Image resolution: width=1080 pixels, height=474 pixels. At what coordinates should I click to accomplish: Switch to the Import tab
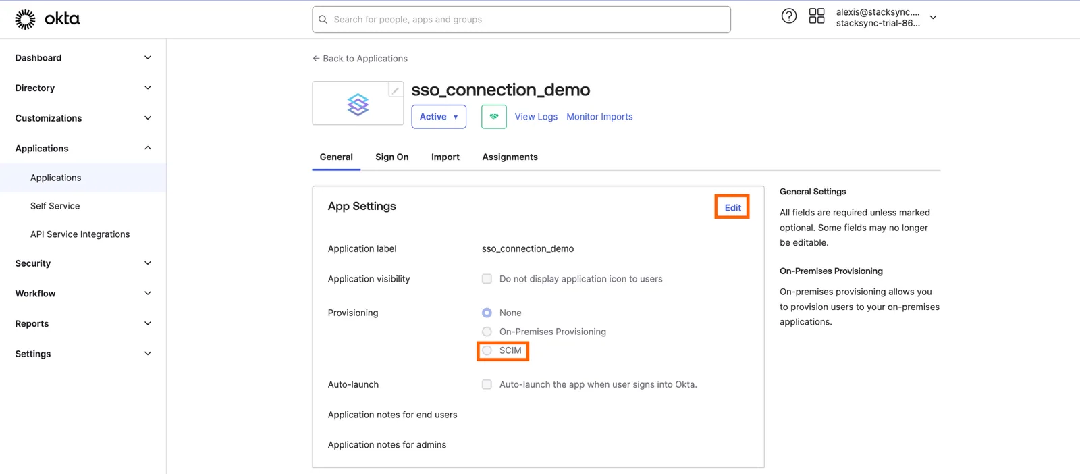click(446, 157)
